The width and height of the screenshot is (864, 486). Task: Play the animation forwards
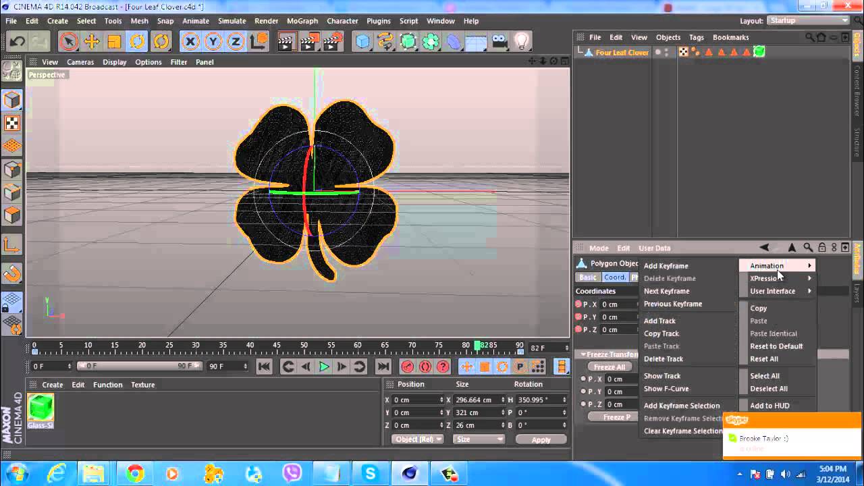click(324, 367)
